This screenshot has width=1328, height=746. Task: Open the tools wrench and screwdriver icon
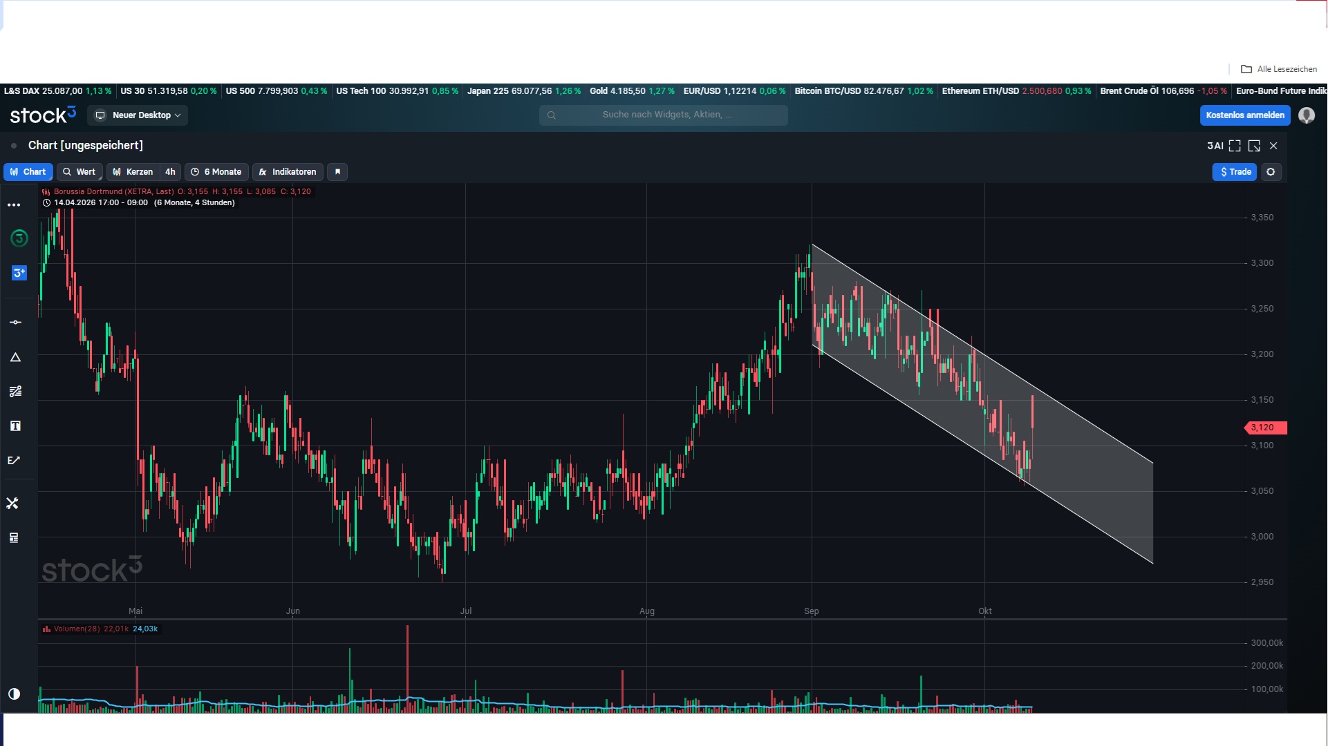pyautogui.click(x=12, y=503)
